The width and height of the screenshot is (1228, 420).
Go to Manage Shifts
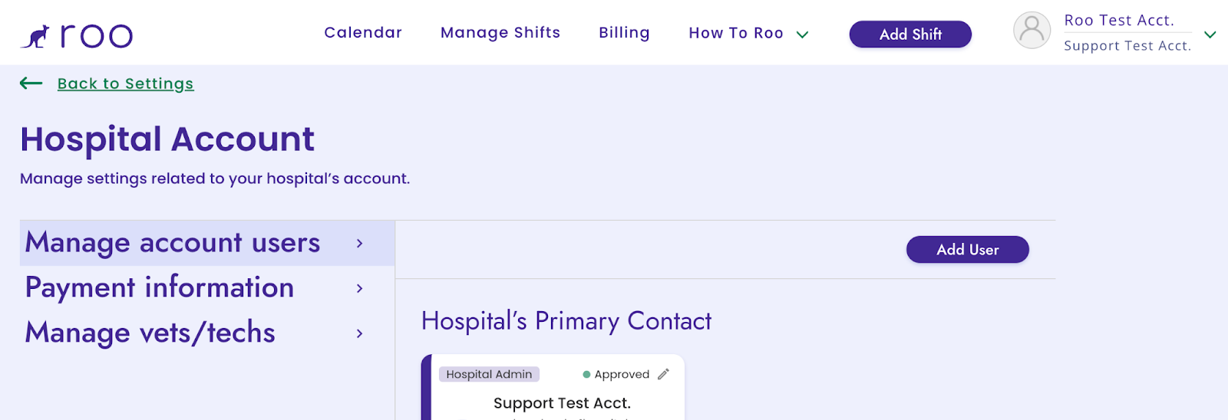[500, 32]
